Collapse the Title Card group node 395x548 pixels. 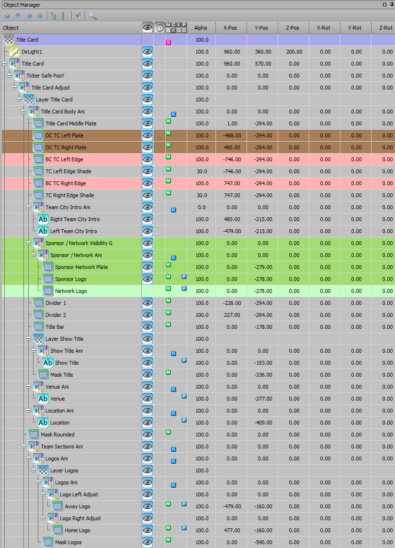pos(4,64)
